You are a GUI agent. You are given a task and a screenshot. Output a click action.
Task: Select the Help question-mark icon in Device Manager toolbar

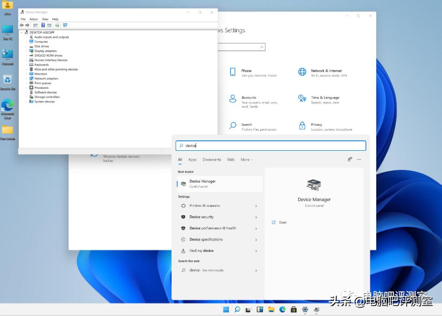coord(43,25)
